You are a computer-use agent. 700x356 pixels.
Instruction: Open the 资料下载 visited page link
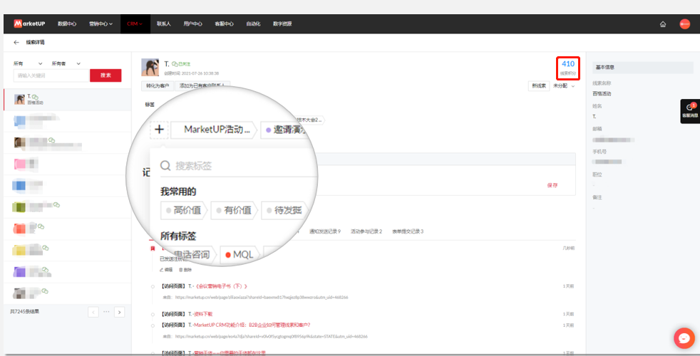click(205, 314)
